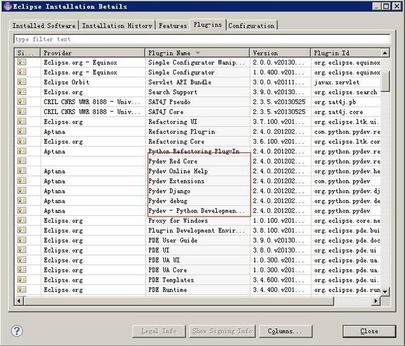Go to the Features tab
This screenshot has height=346, width=405.
(173, 26)
